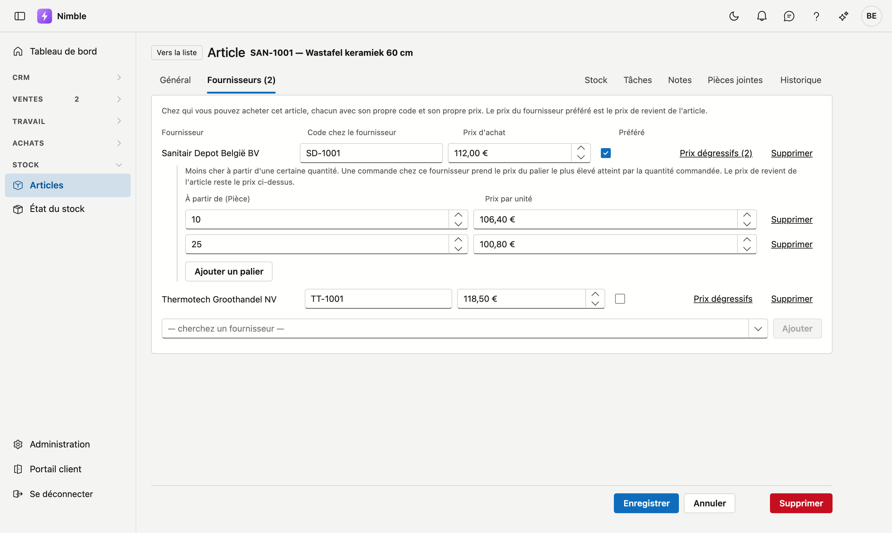Open Prix dégressifs for Thermotech
Image resolution: width=892 pixels, height=533 pixels.
(x=723, y=299)
